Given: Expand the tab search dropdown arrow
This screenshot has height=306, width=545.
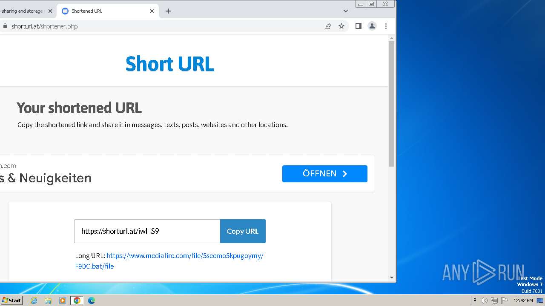Looking at the screenshot, I should 345,11.
